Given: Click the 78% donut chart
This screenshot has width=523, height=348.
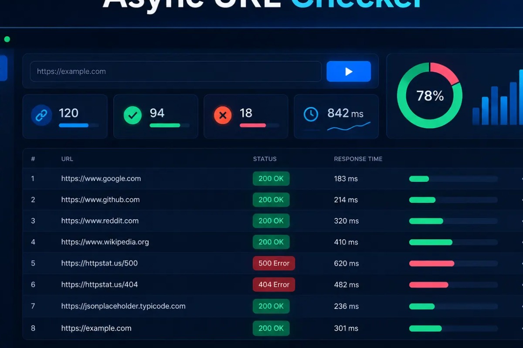Looking at the screenshot, I should click(430, 95).
